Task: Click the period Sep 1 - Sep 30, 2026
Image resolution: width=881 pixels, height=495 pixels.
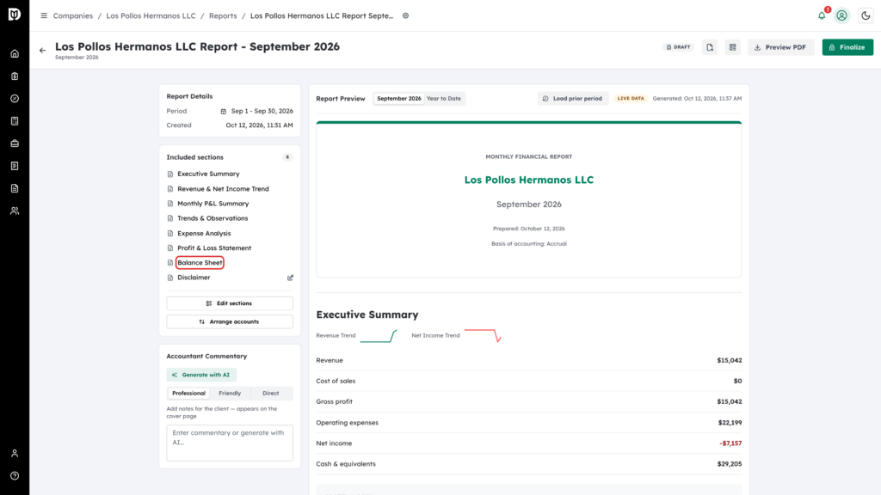Action: coord(262,111)
